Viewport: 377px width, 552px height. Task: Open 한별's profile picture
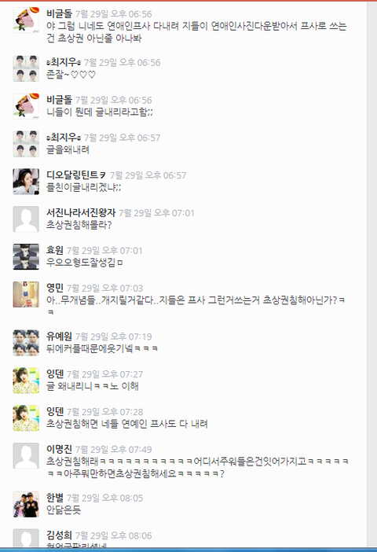pyautogui.click(x=26, y=504)
